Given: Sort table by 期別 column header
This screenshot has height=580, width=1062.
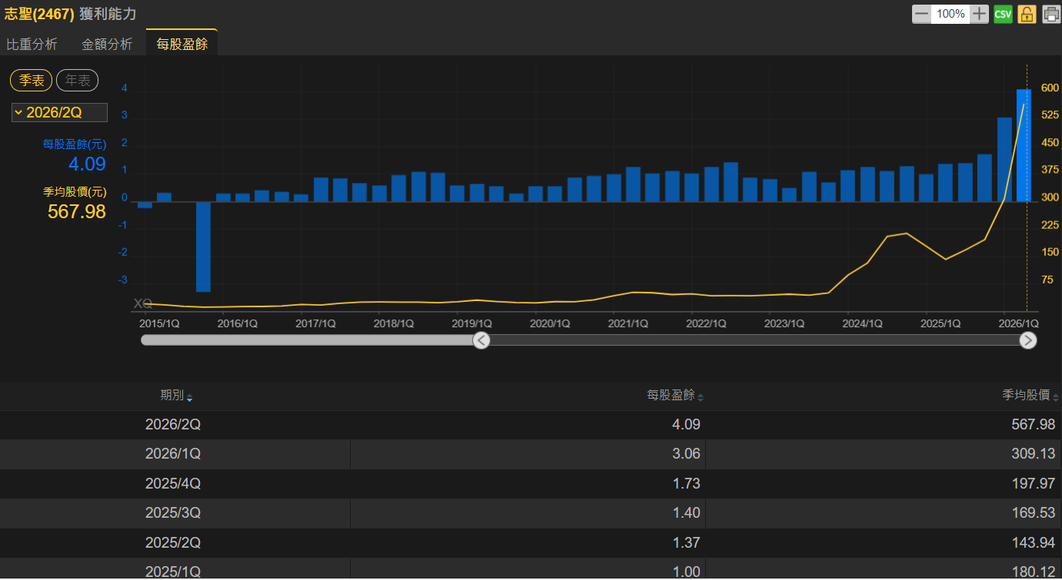Looking at the screenshot, I should pos(176,396).
